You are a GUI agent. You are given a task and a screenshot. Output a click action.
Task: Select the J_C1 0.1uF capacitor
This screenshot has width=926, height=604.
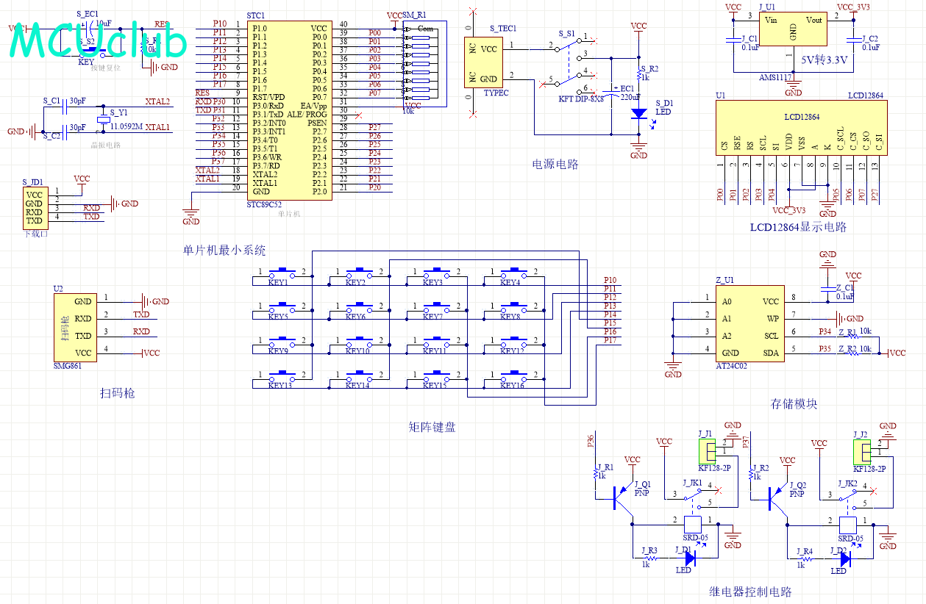click(733, 42)
